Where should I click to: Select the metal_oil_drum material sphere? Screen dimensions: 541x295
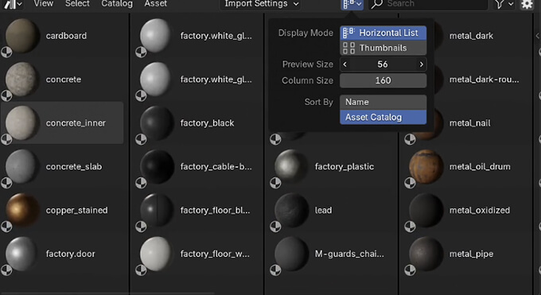point(426,167)
